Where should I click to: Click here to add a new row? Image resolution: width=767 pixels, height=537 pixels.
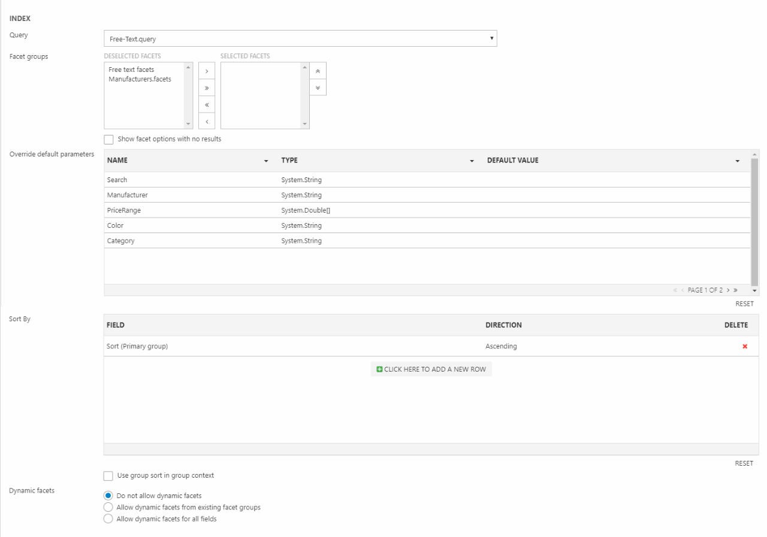[431, 369]
